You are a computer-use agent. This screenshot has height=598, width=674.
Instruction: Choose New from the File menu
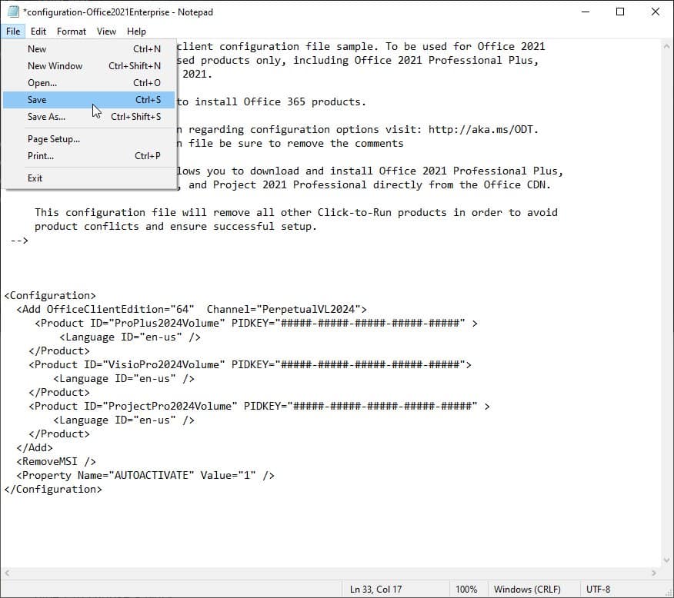pyautogui.click(x=89, y=49)
